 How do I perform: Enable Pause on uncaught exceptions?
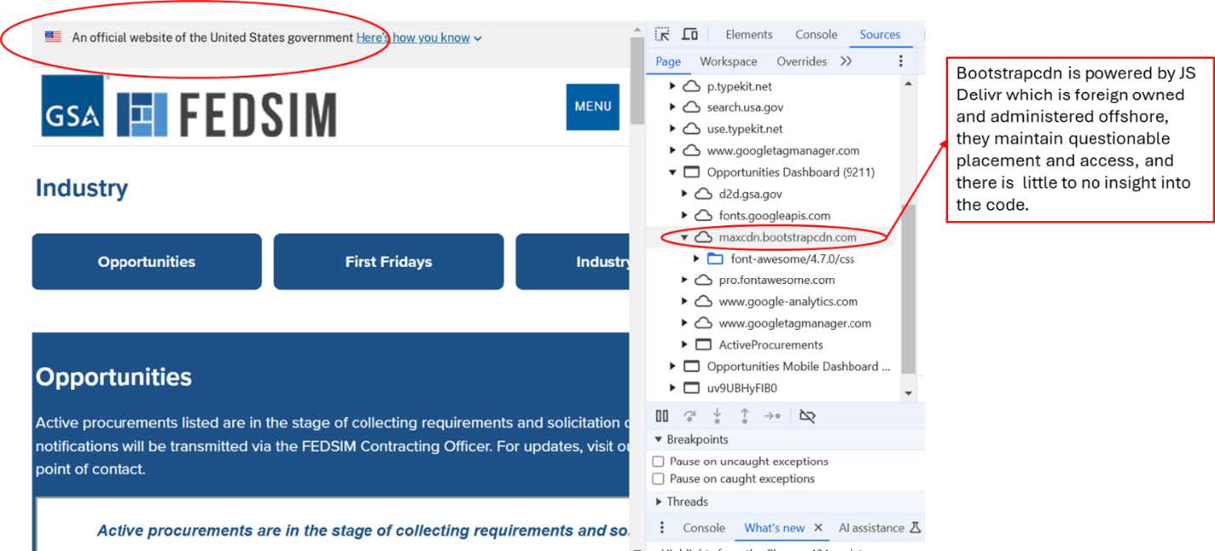coord(658,461)
